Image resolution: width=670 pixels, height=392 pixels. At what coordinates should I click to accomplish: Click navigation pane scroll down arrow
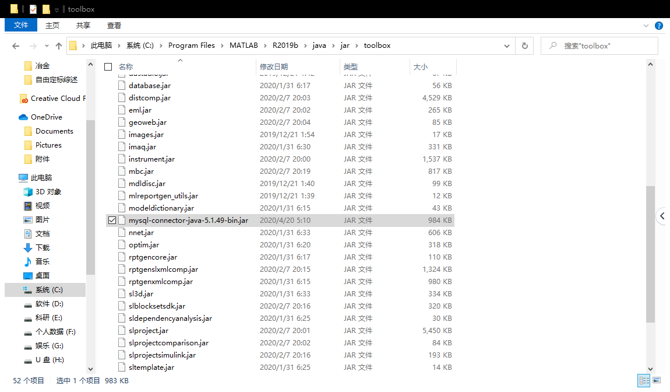[90, 369]
